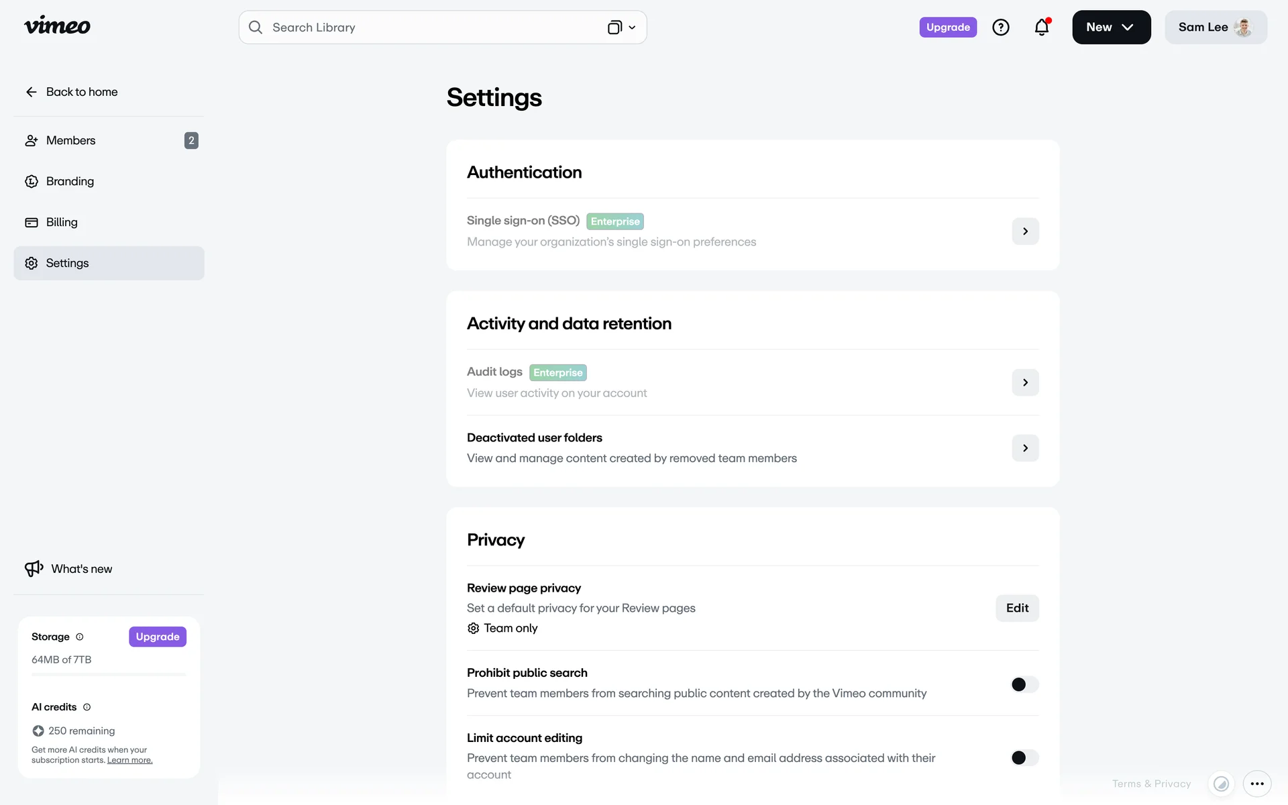Image resolution: width=1288 pixels, height=805 pixels.
Task: Open Single sign-on (SSO) chevron
Action: tap(1025, 231)
